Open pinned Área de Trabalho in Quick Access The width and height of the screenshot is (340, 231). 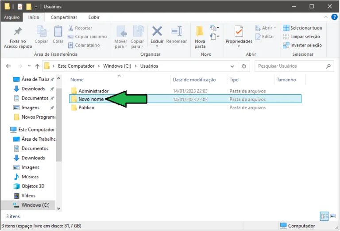point(34,79)
